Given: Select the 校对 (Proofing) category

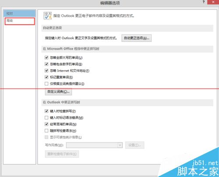Looking at the screenshot, I should 20,14.
